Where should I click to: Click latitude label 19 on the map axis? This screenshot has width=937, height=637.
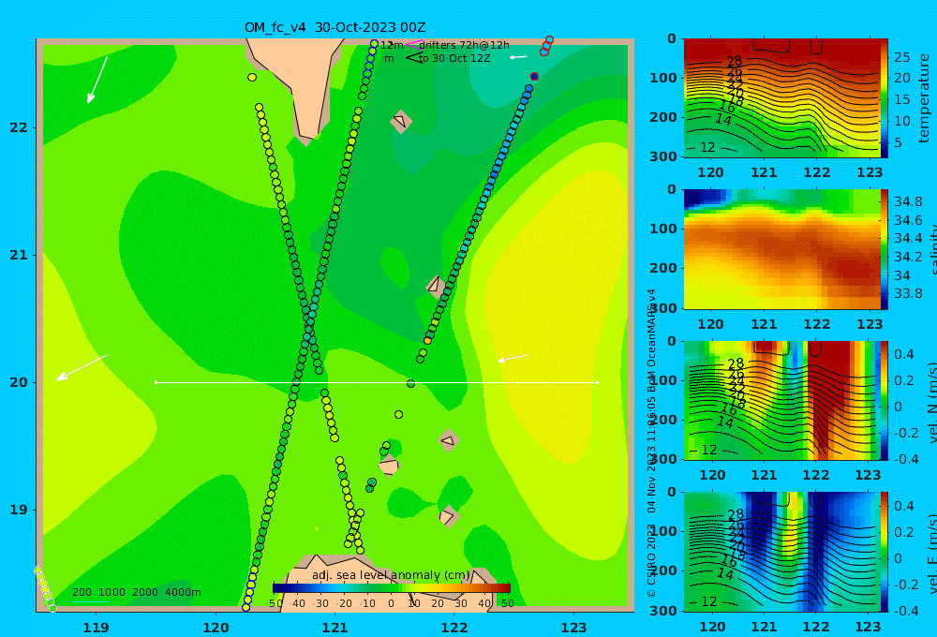19,510
